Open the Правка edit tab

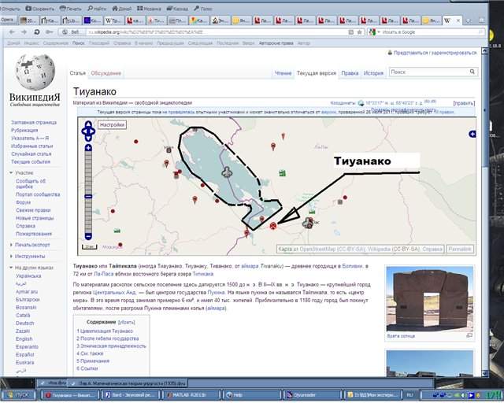click(x=350, y=72)
